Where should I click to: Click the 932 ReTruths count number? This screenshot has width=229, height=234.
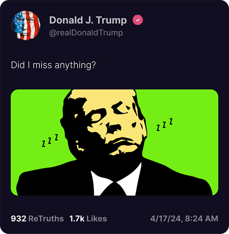[18, 219]
